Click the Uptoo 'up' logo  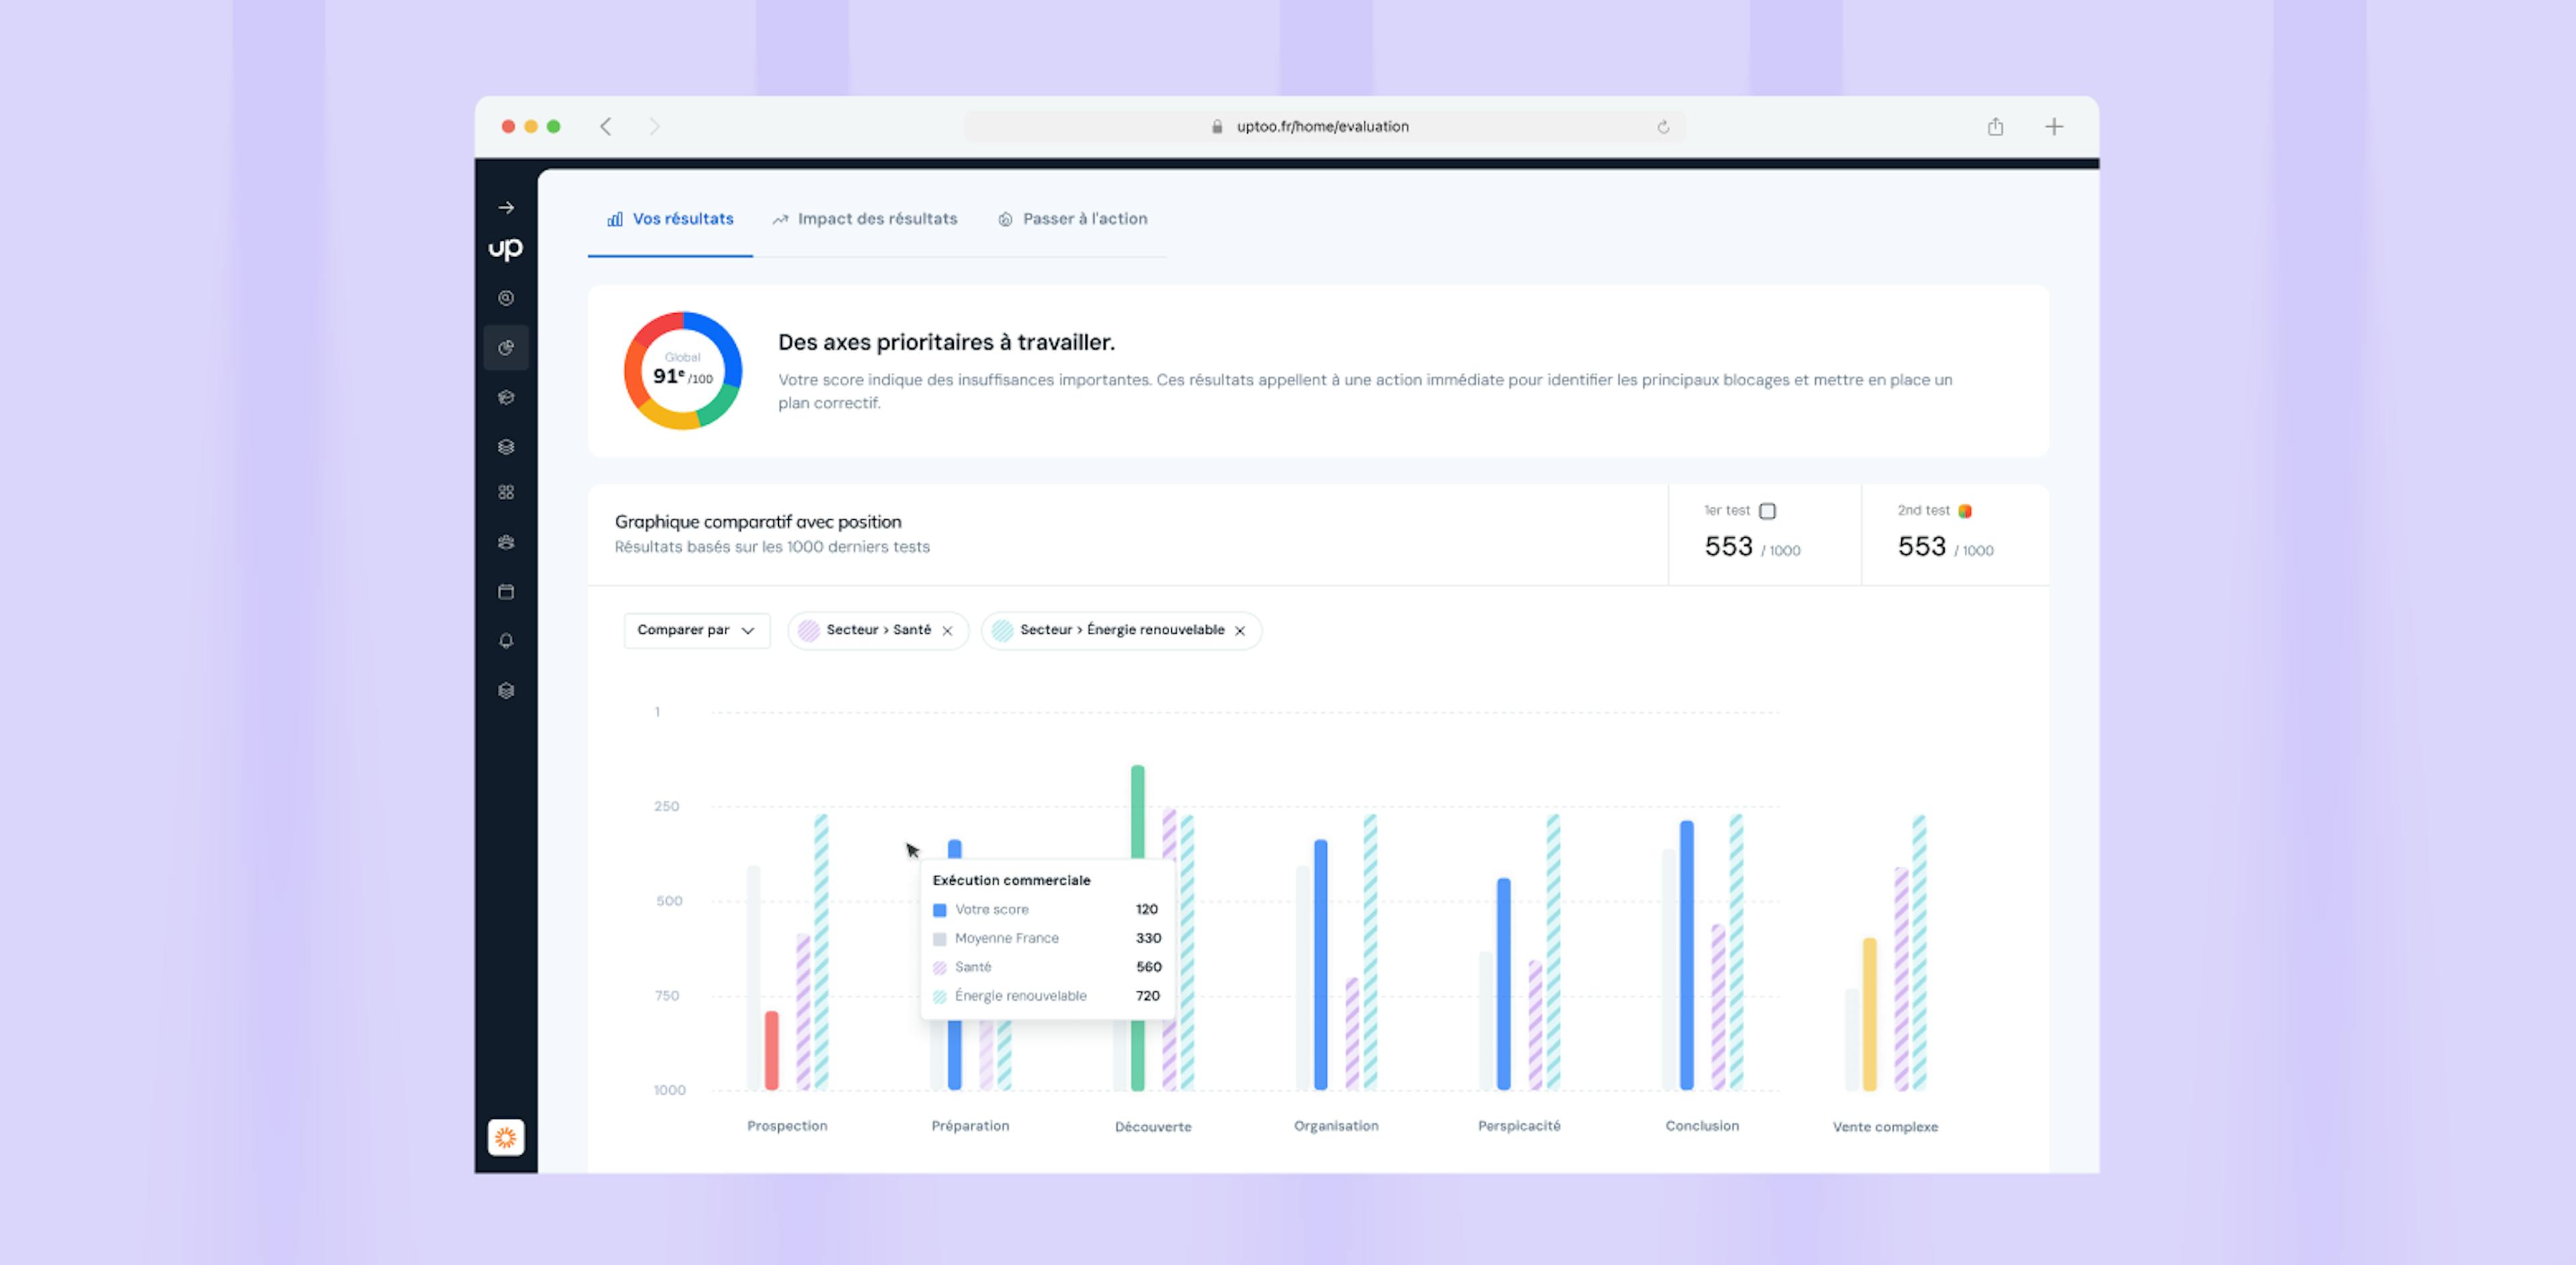(x=506, y=248)
